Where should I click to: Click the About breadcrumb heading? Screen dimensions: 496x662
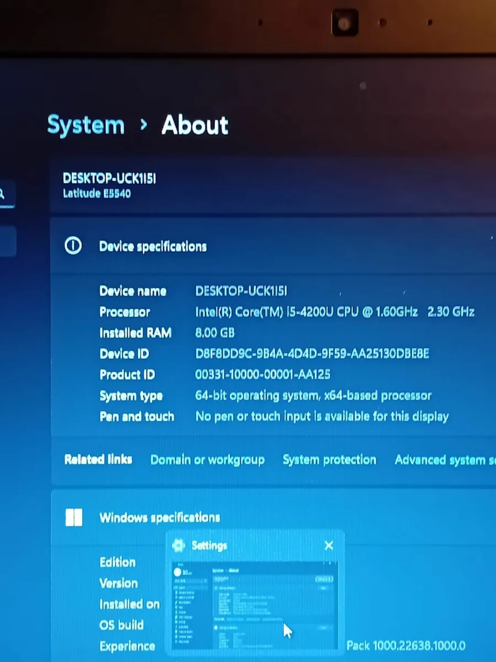(x=195, y=125)
